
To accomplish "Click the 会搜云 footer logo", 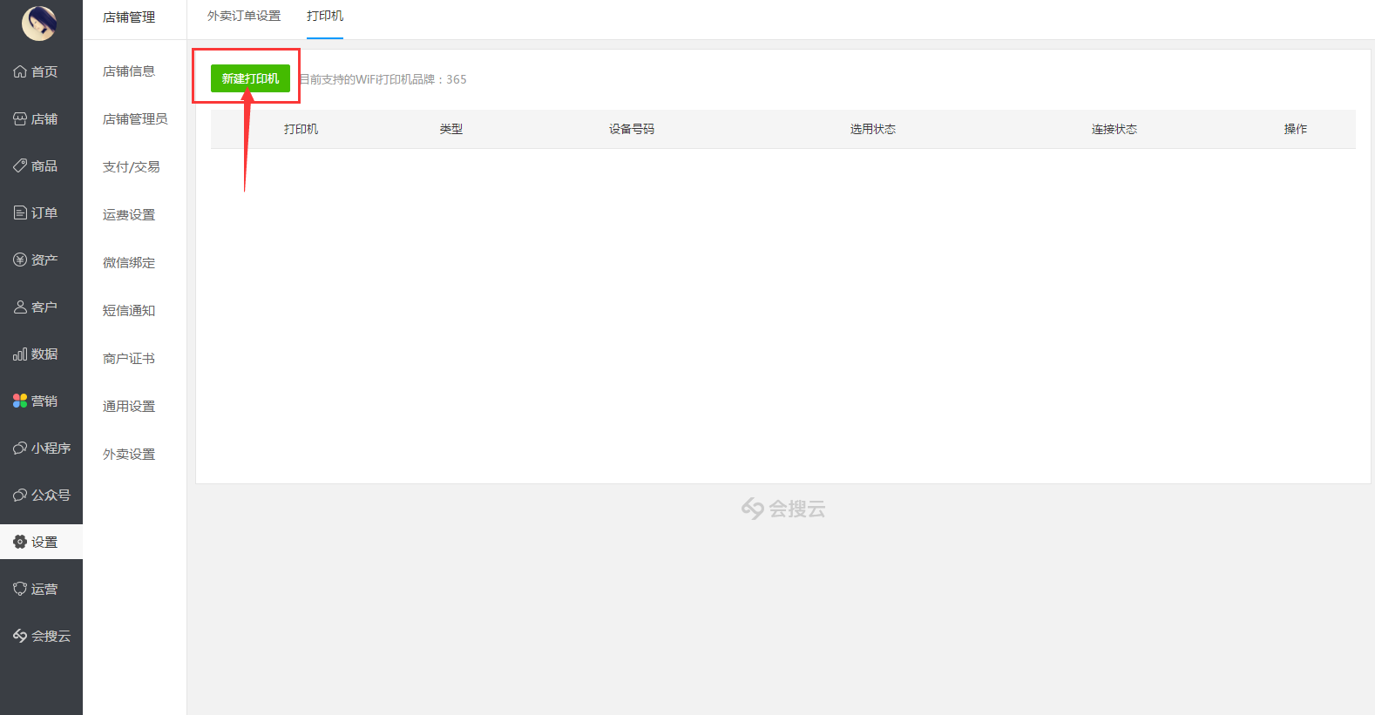I will tap(782, 509).
